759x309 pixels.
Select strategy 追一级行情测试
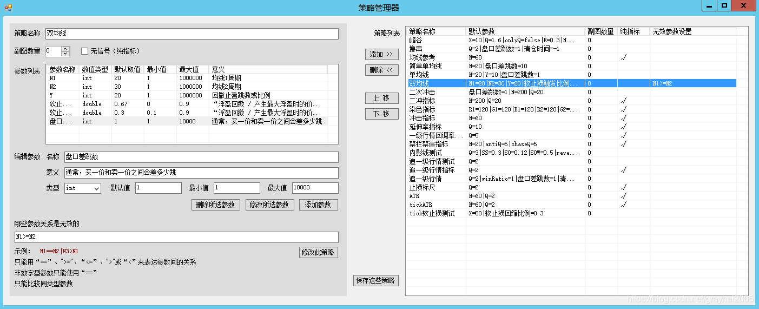[x=572, y=161]
